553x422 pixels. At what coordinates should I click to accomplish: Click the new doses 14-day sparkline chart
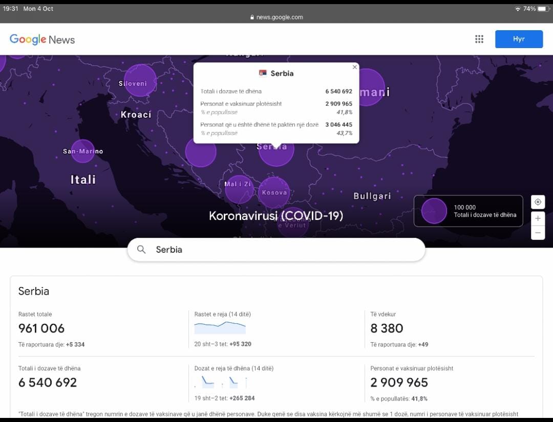tap(220, 382)
